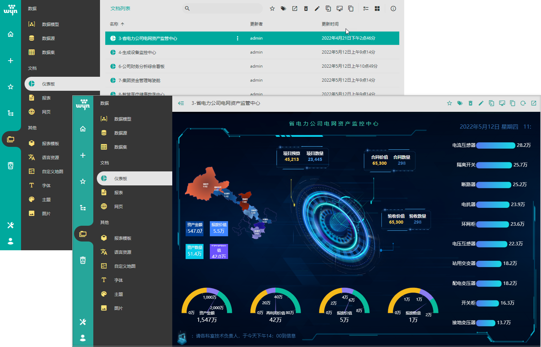Viewport: 541px width, 347px height.
Task: Select the 文档列表 tab heading
Action: pyautogui.click(x=120, y=8)
